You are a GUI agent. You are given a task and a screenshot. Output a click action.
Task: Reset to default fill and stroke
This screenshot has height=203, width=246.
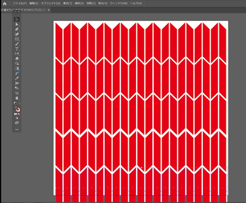[14, 103]
